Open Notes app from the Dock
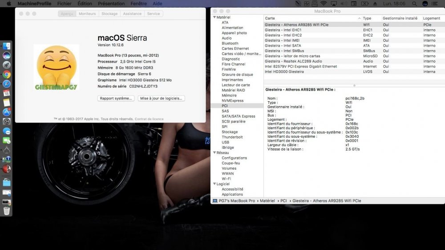Screen dimensions: 445x250 [7, 103]
